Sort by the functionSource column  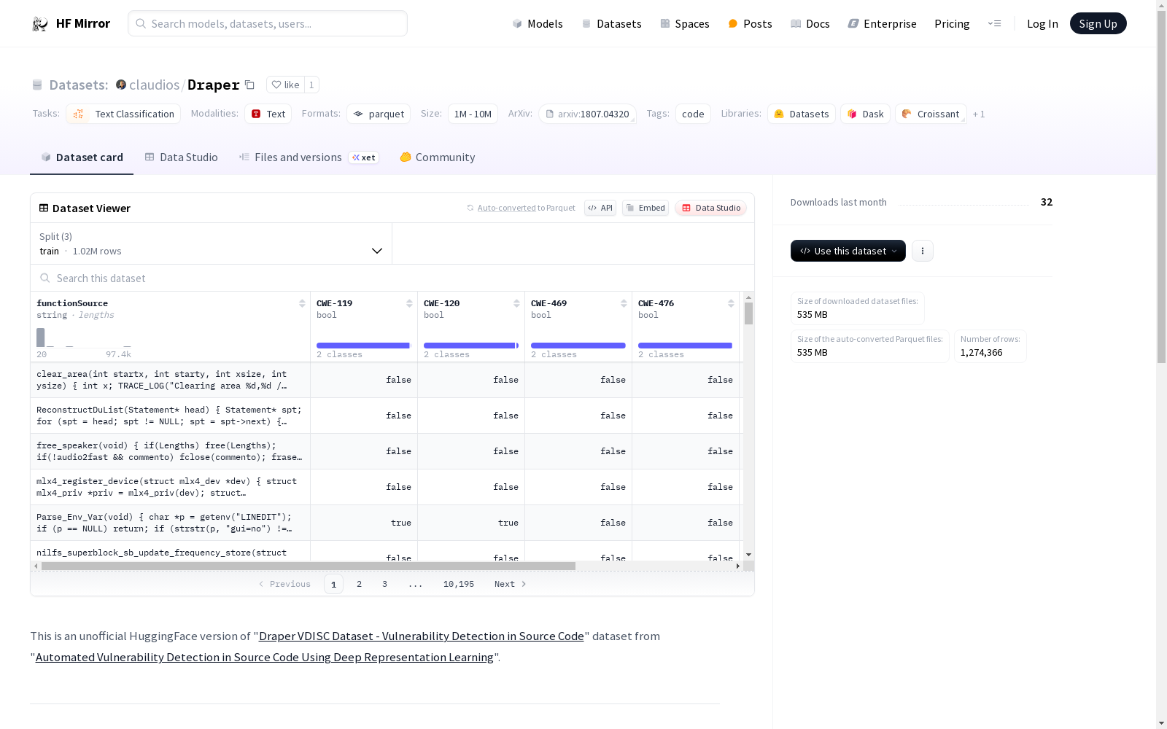click(x=302, y=303)
